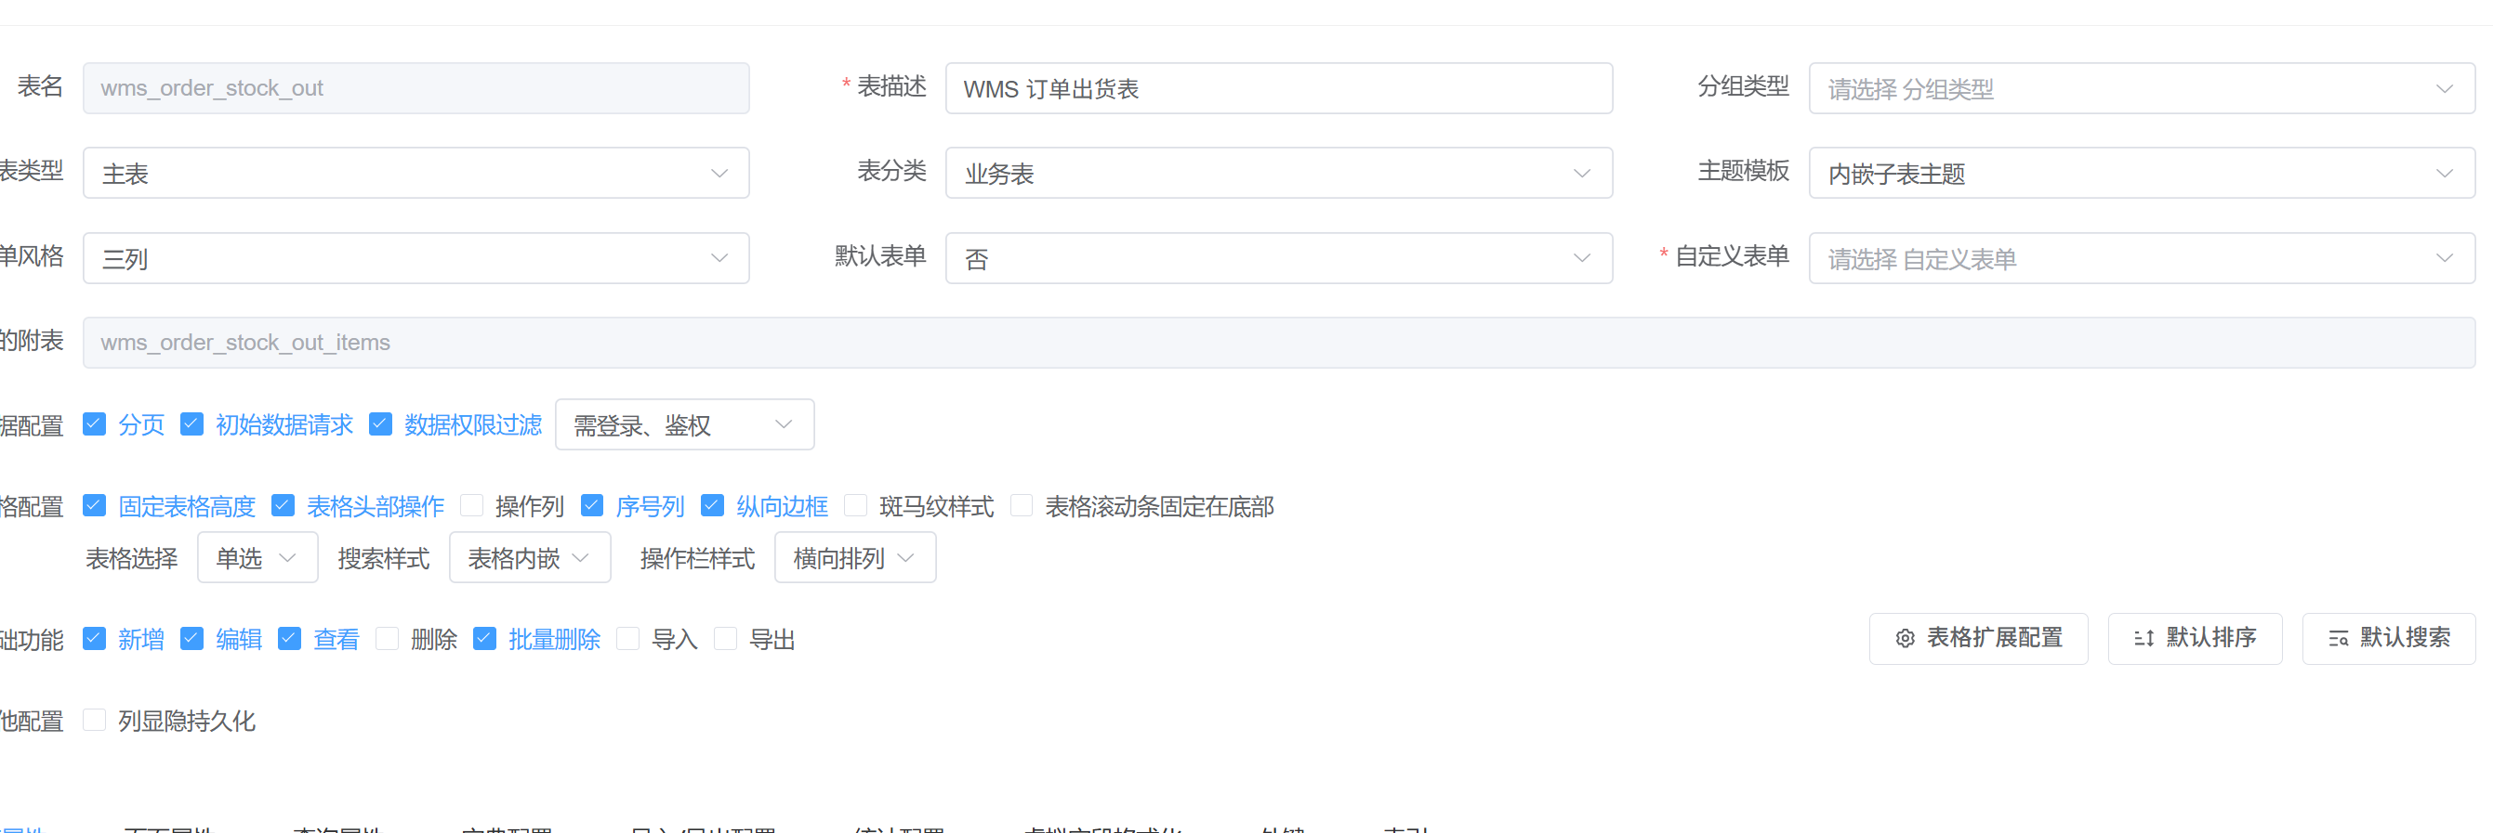Click sort icon on 默认排序 button
The width and height of the screenshot is (2493, 833).
pyautogui.click(x=2143, y=639)
